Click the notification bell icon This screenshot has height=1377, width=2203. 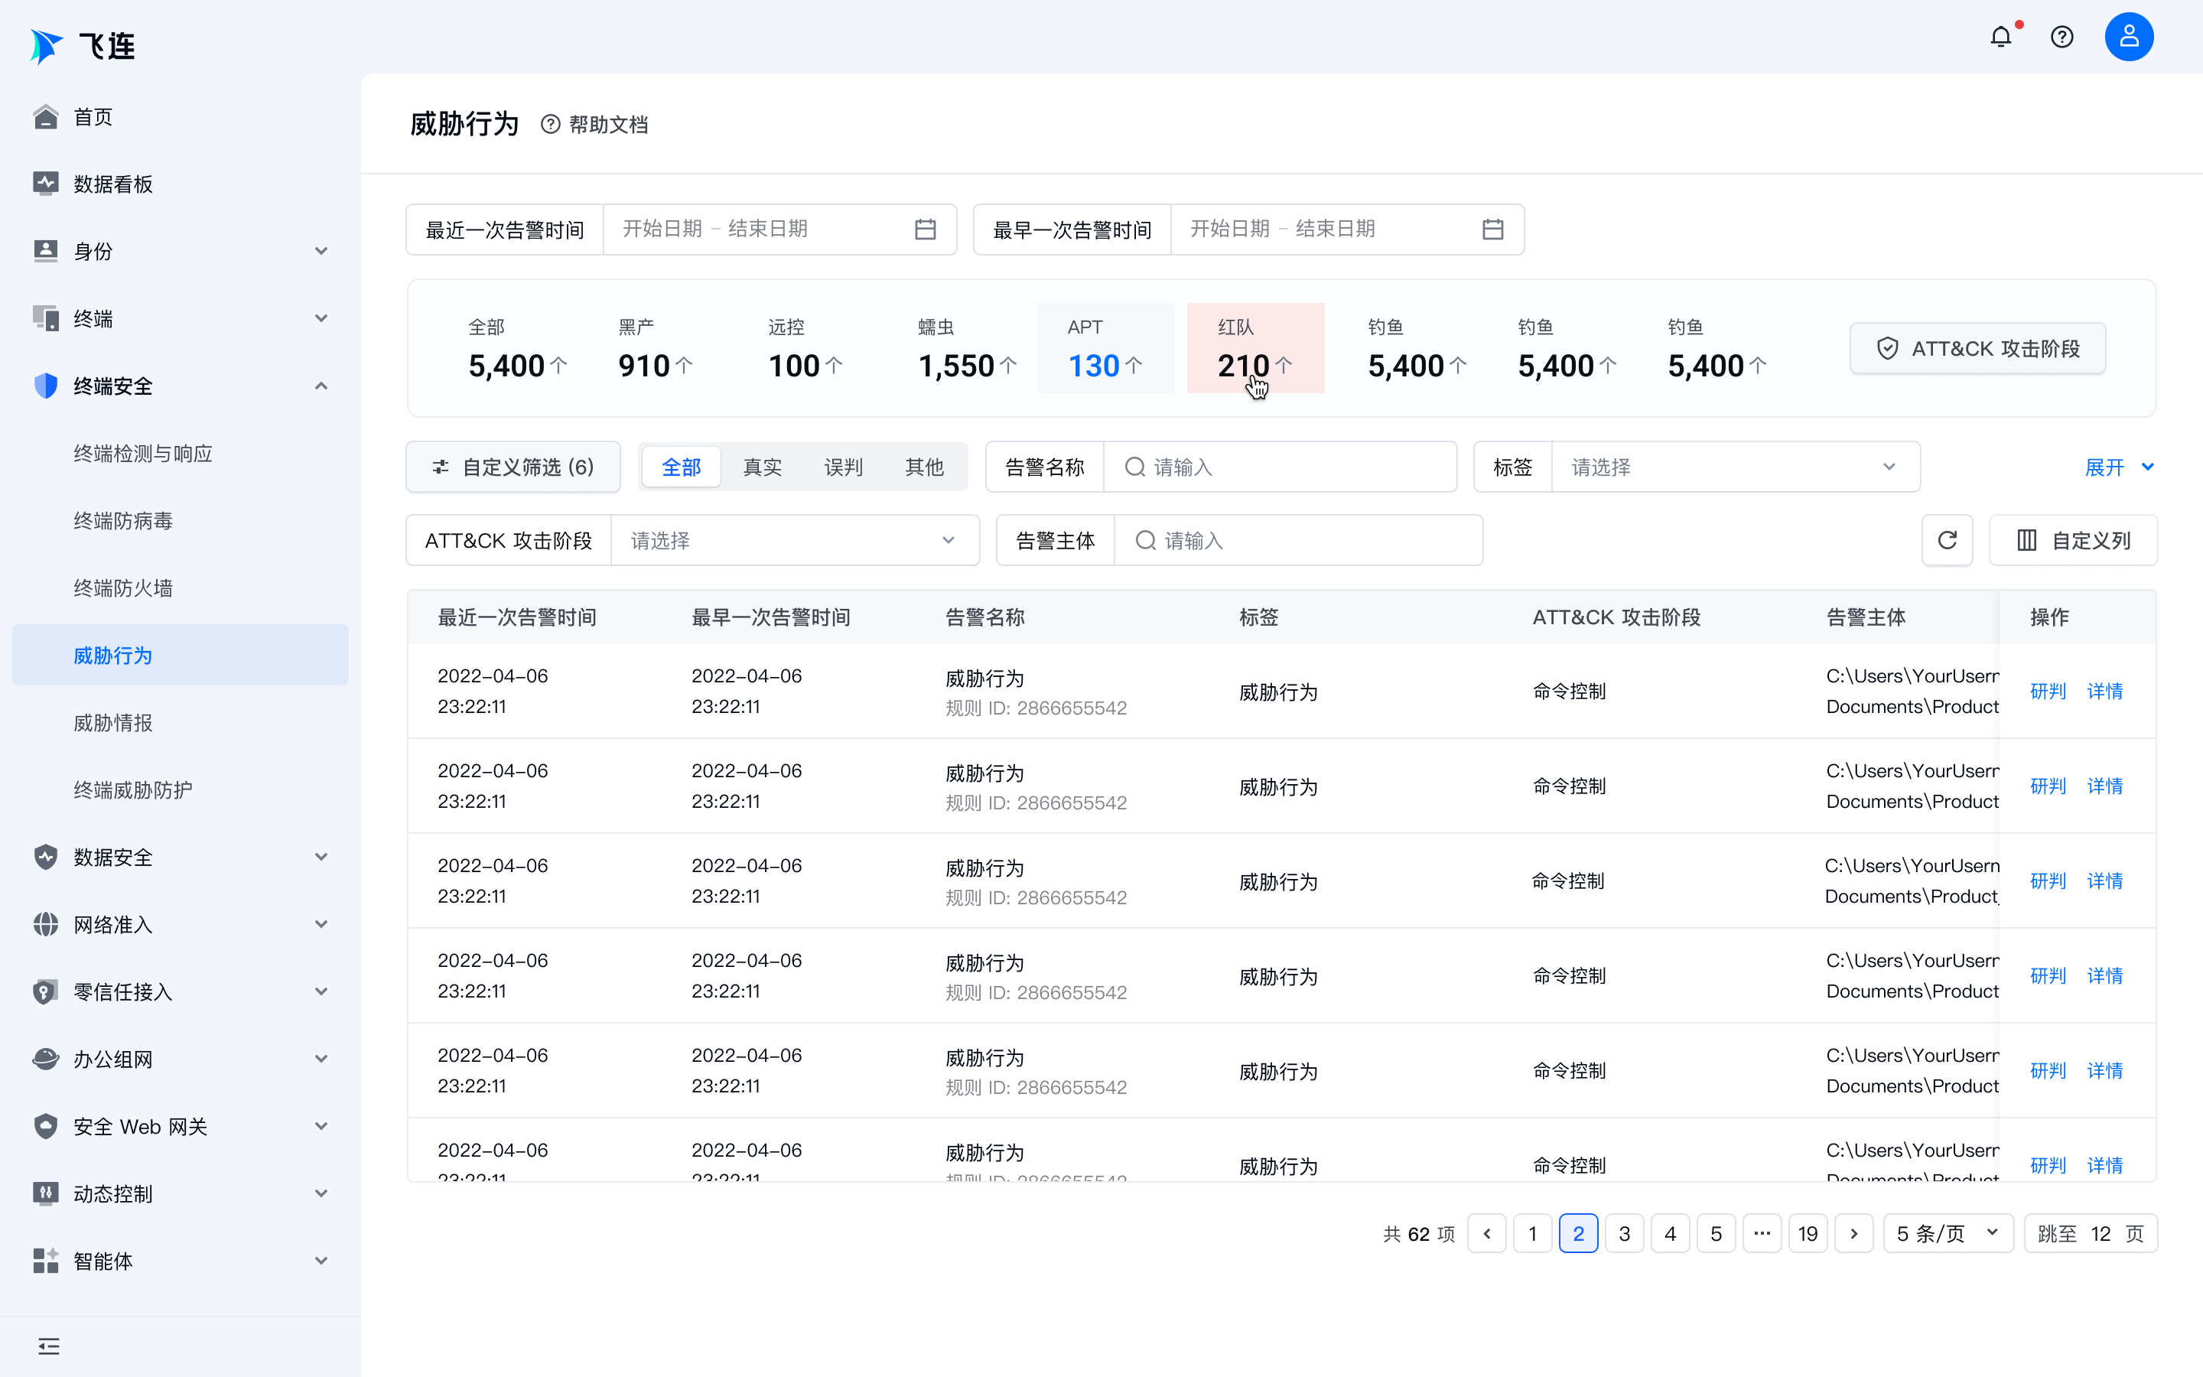[2000, 37]
